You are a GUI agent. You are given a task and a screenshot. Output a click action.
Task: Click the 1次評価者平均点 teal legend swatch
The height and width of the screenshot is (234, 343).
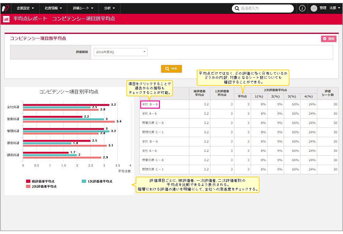point(84,181)
